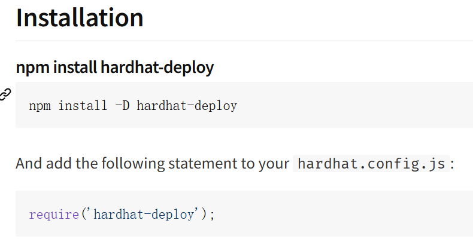Click the opening parenthesis after require
The width and height of the screenshot is (473, 248).
(x=83, y=215)
